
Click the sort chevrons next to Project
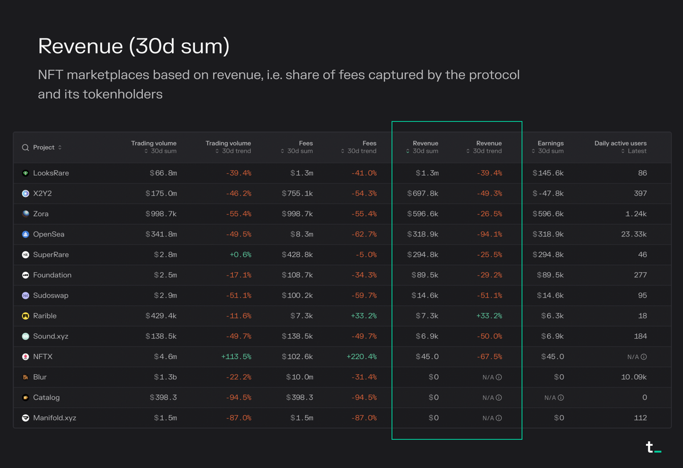click(59, 147)
